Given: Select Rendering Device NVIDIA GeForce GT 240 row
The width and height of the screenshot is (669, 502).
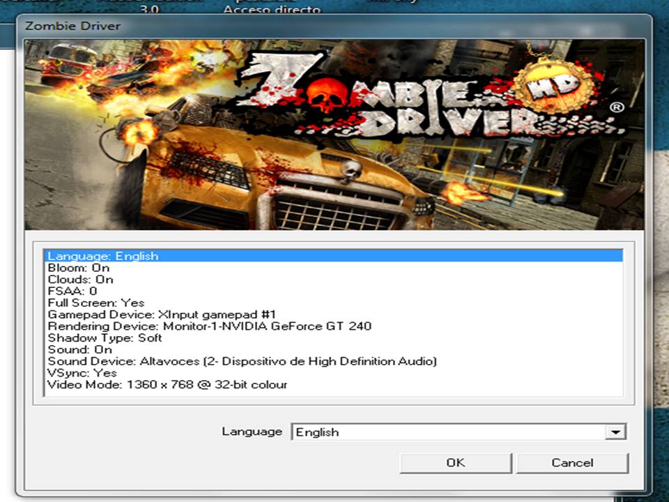Looking at the screenshot, I should tap(333, 326).
